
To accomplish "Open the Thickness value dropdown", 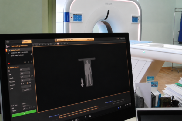I will [26, 80].
